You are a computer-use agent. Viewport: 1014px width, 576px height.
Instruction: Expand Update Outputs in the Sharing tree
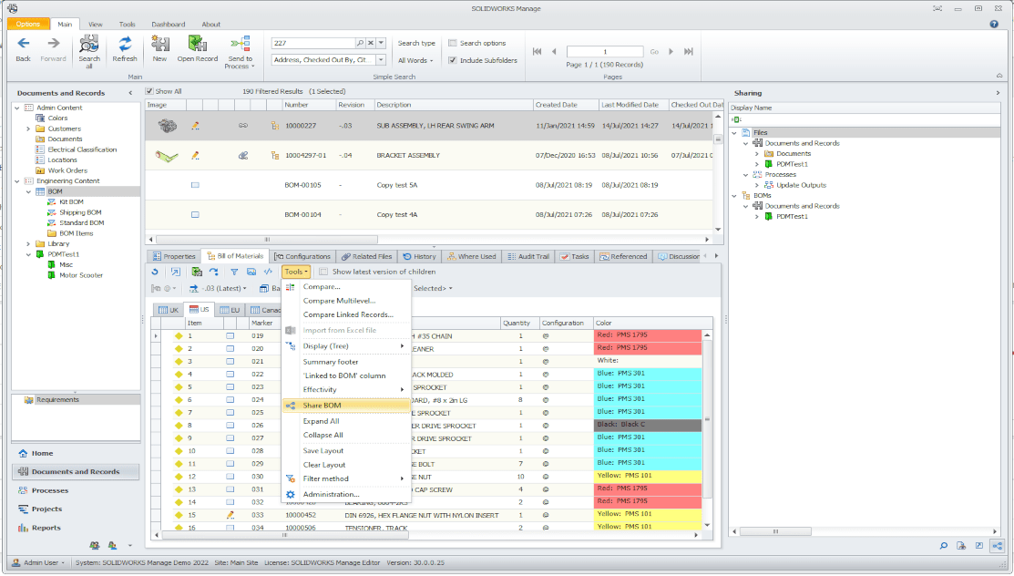pyautogui.click(x=757, y=185)
